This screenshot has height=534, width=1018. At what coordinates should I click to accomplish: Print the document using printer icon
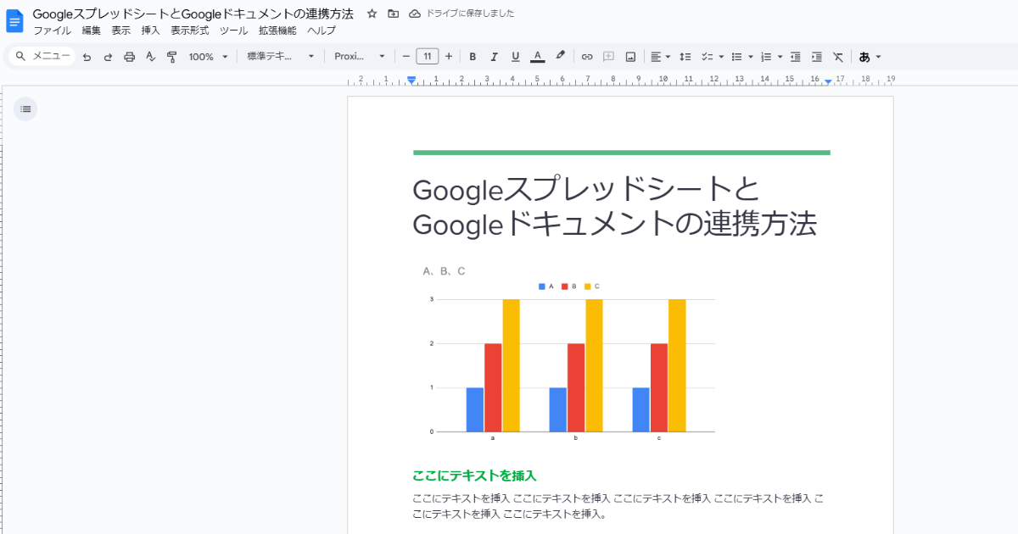point(129,57)
